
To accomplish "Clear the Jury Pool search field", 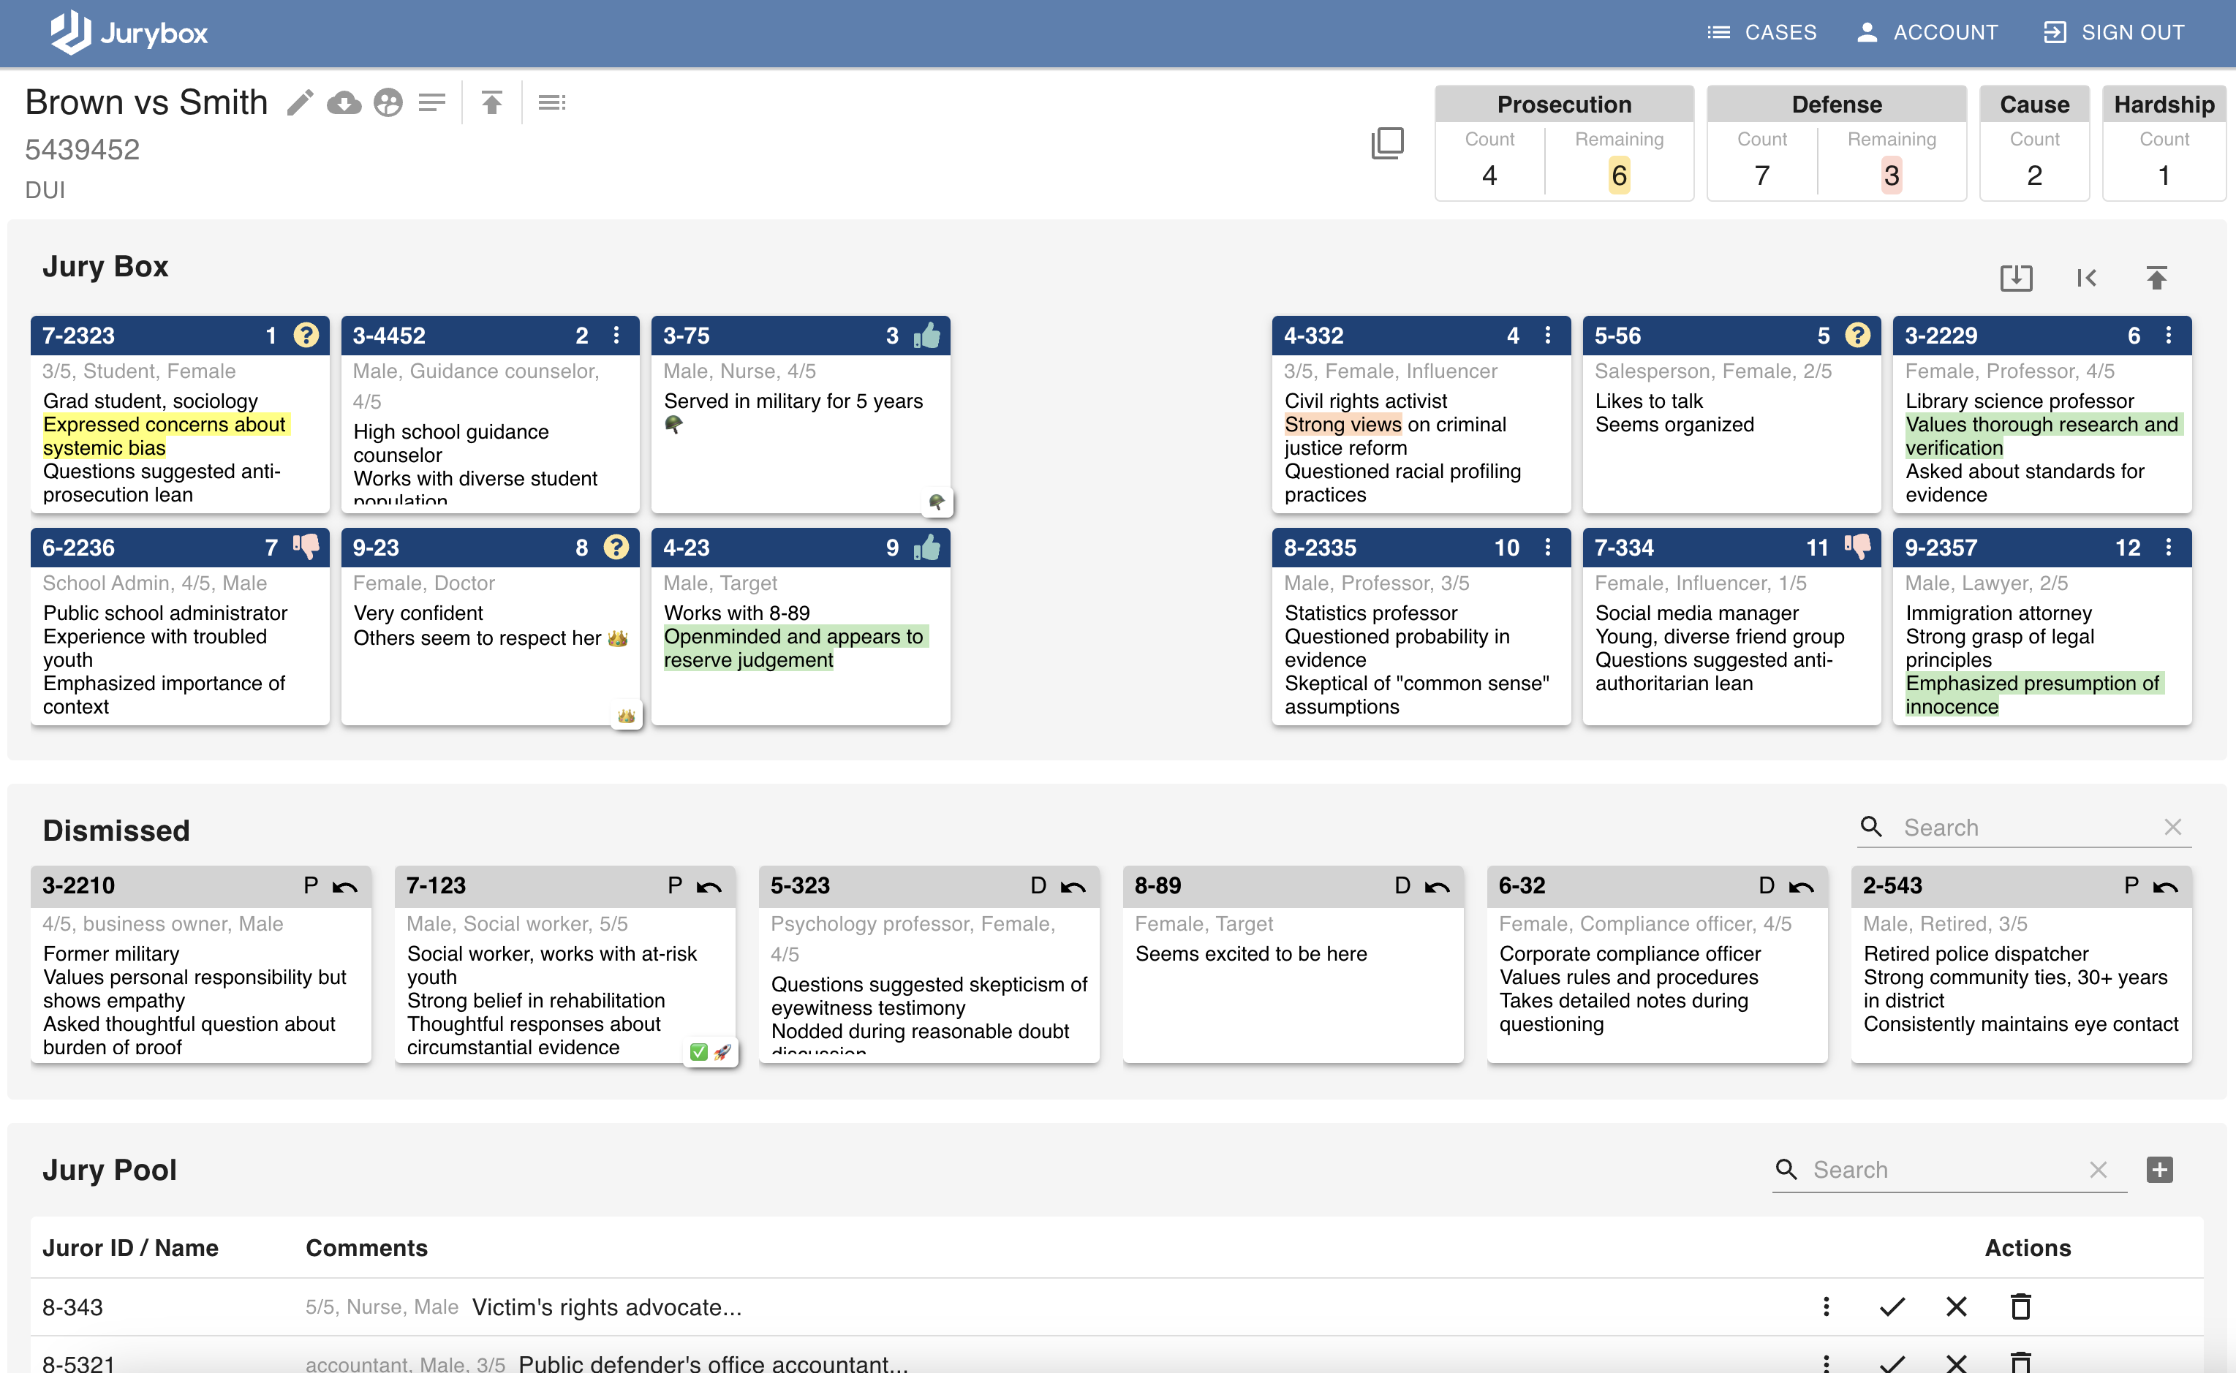I will click(2098, 1170).
